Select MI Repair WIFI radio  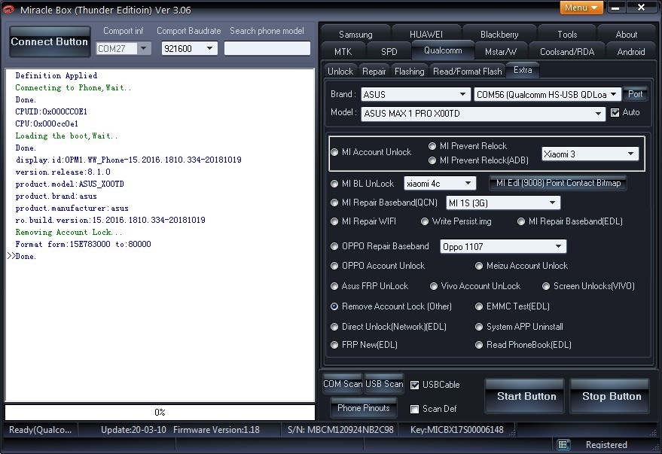[x=334, y=221]
